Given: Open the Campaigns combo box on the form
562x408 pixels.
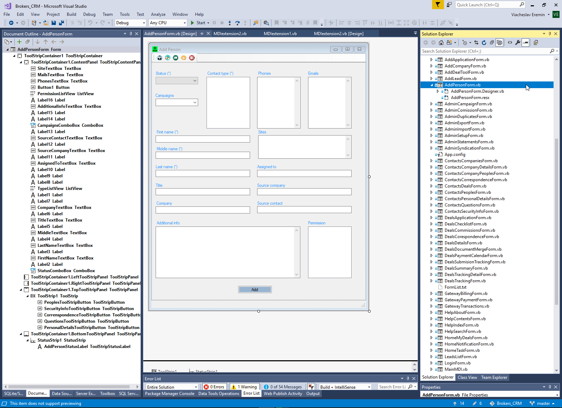Looking at the screenshot, I should (177, 103).
